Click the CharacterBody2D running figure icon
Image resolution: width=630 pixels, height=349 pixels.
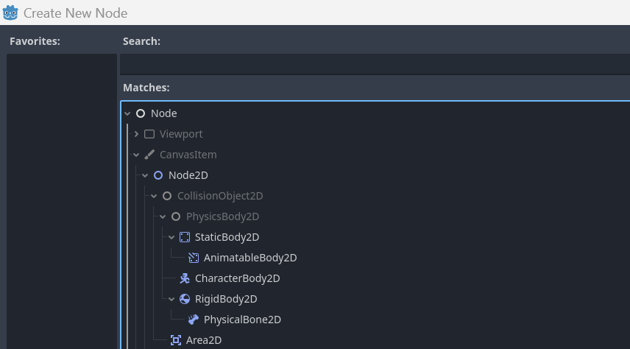point(185,278)
